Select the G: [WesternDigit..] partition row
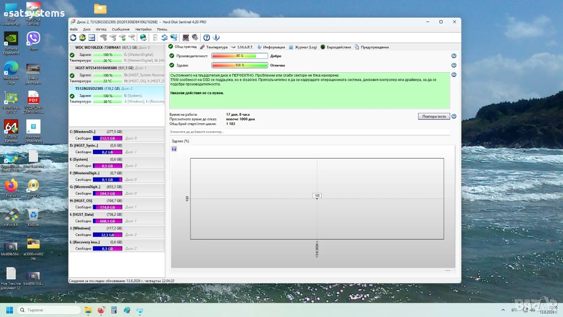 [117, 190]
